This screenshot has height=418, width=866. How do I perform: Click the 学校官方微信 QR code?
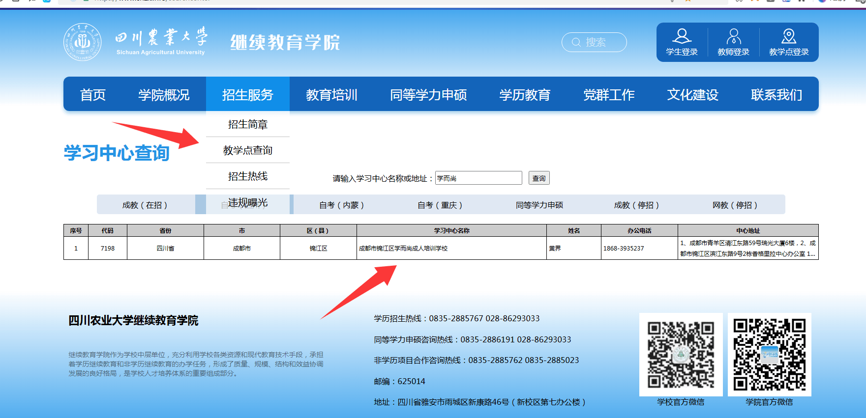681,355
